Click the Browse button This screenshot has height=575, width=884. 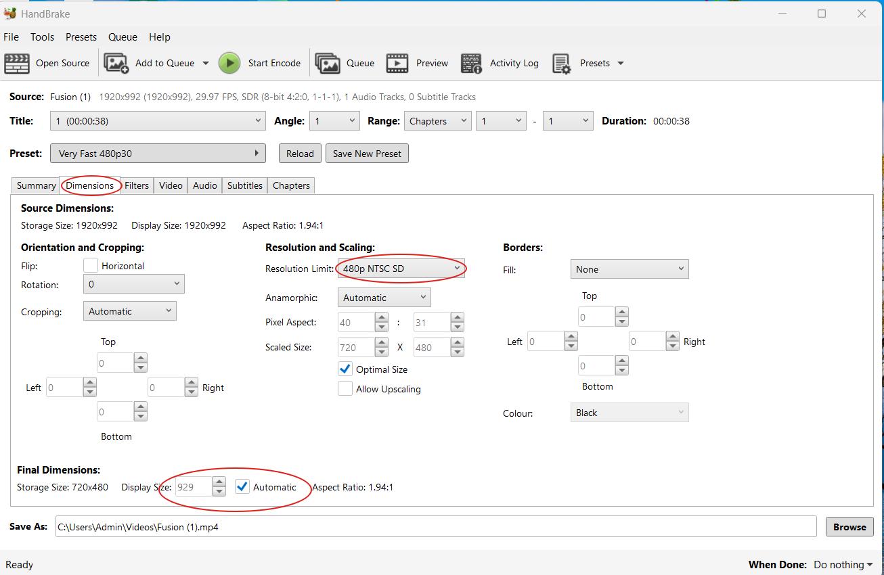(x=849, y=527)
